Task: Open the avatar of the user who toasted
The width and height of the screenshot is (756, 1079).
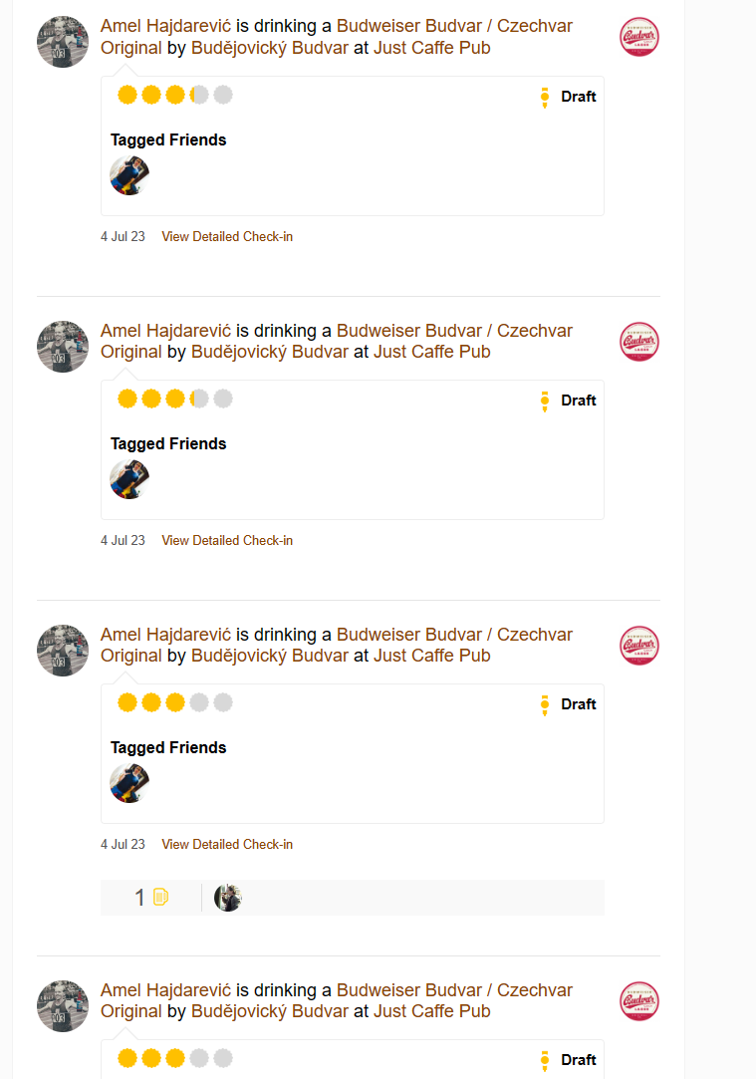Action: 228,898
